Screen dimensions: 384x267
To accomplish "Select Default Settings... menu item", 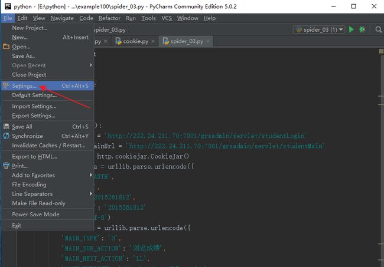I will click(48, 95).
